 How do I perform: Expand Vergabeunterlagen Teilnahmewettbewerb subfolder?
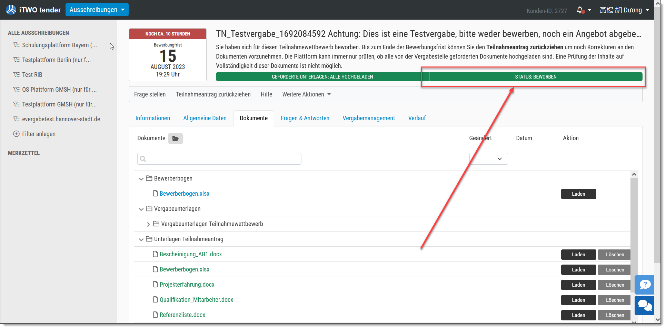tap(148, 224)
